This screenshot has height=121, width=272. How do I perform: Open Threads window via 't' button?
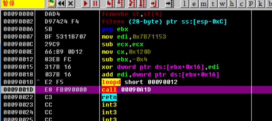tap(213, 4)
